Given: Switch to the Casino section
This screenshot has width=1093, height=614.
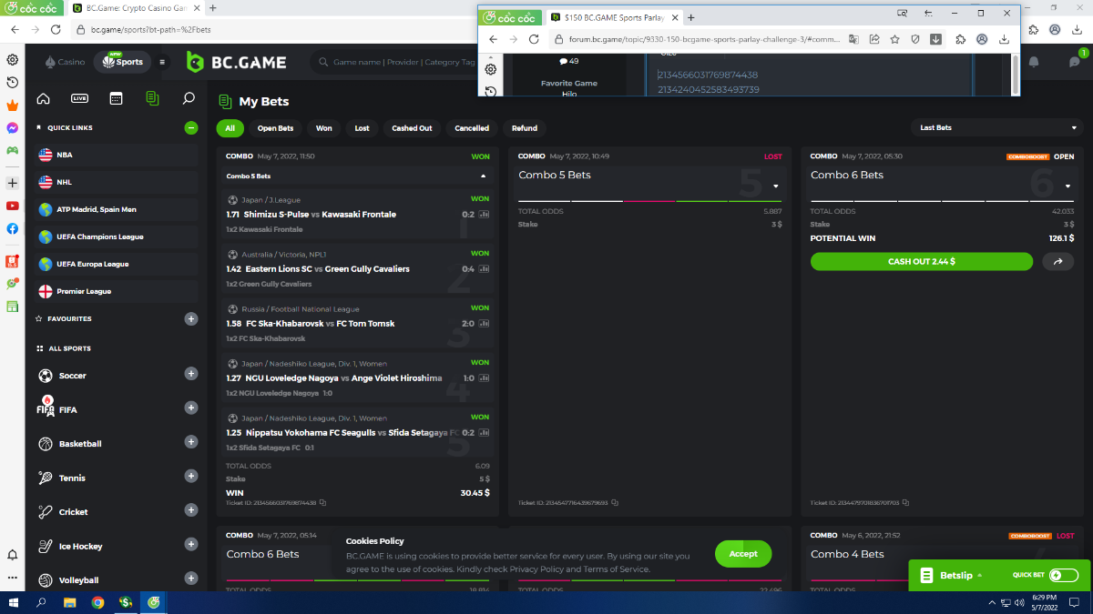Looking at the screenshot, I should pyautogui.click(x=66, y=62).
